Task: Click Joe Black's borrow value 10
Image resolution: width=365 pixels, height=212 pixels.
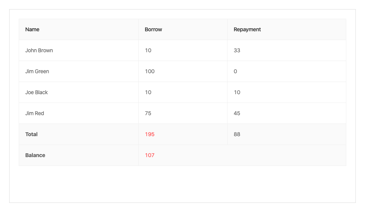Action: (x=148, y=92)
